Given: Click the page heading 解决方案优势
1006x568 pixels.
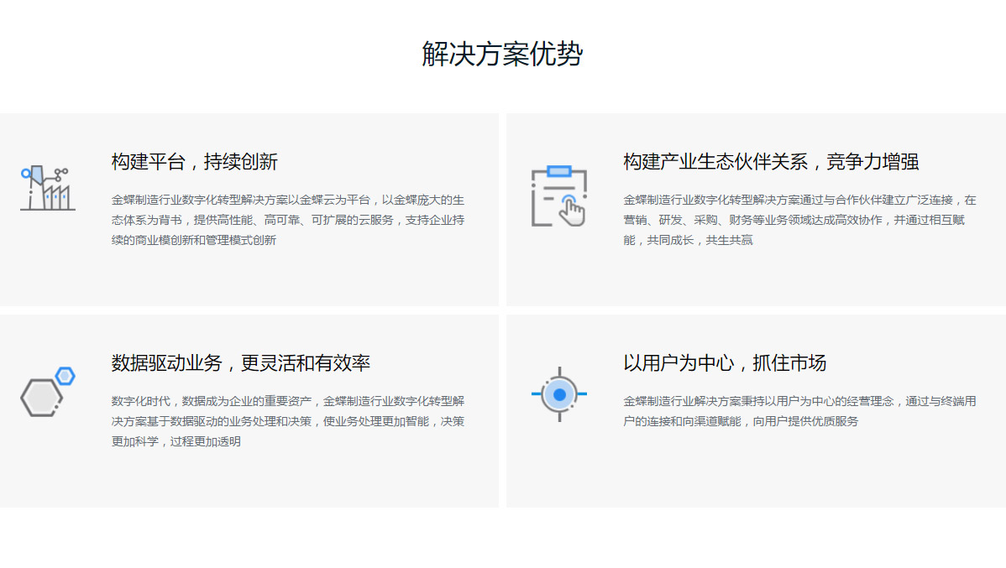Looking at the screenshot, I should [502, 54].
